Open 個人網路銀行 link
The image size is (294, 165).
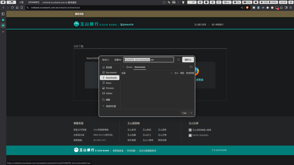click(218, 25)
